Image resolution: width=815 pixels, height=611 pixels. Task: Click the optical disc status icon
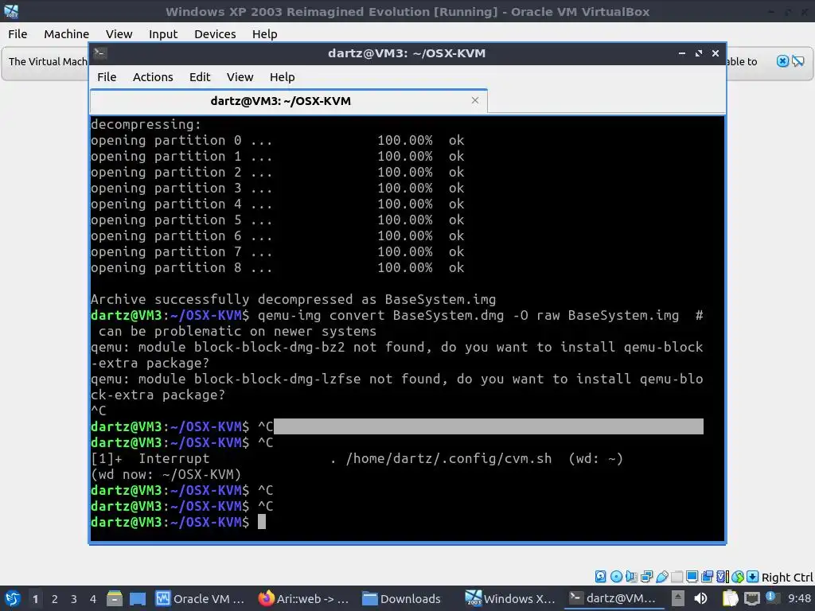tap(616, 576)
